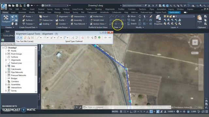Screen dimensions: 209x117
Task: Expand the Modify panel
Action: [x=140, y=27]
